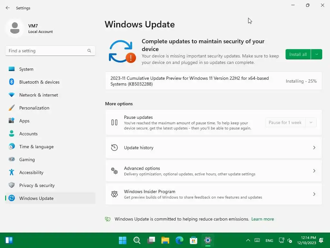Navigate to Personalization settings

[x=50, y=108]
